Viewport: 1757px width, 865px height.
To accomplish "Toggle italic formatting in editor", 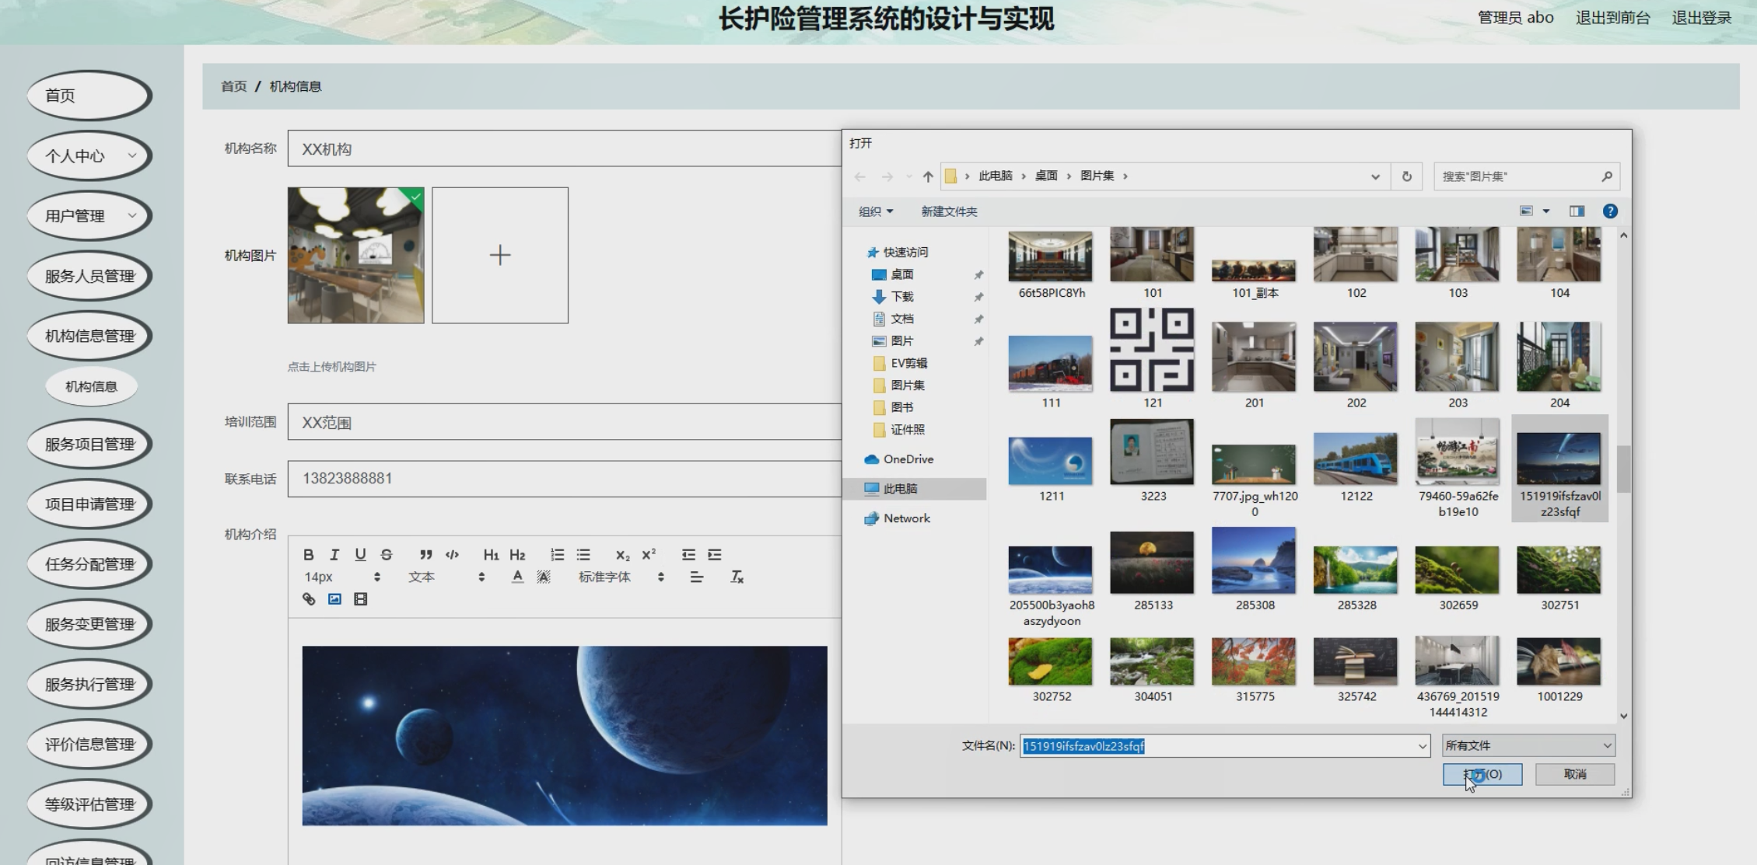I will pos(334,555).
